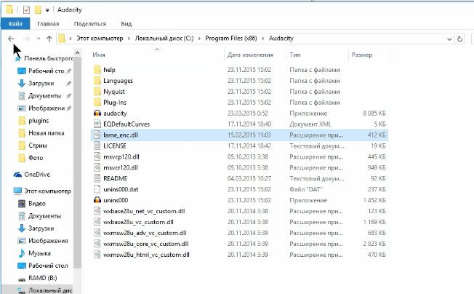Viewport: 474px width, 294px height.
Task: Select wxbase28u_vc_custom.dll file name
Action: point(138,222)
